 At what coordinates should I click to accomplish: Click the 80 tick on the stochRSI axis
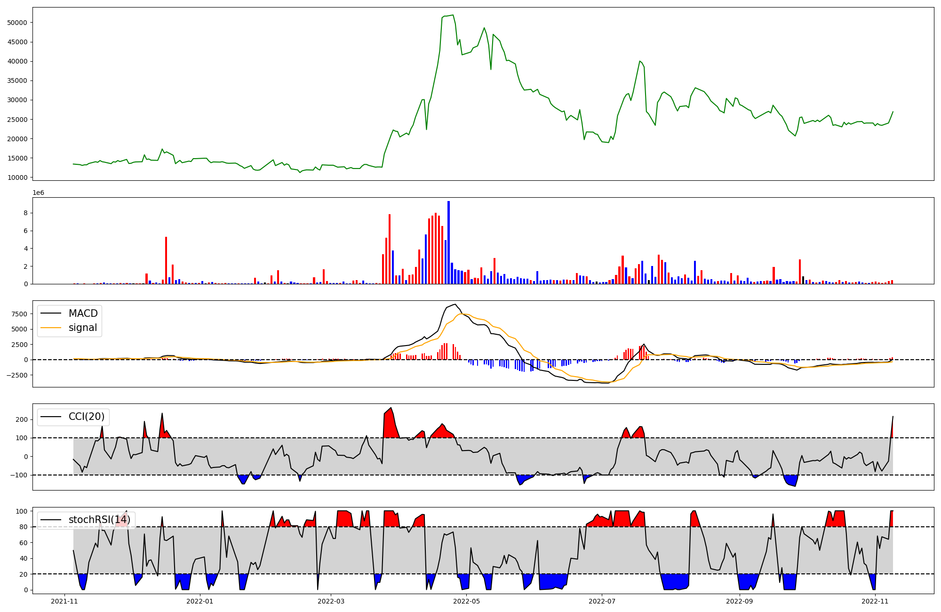point(24,527)
